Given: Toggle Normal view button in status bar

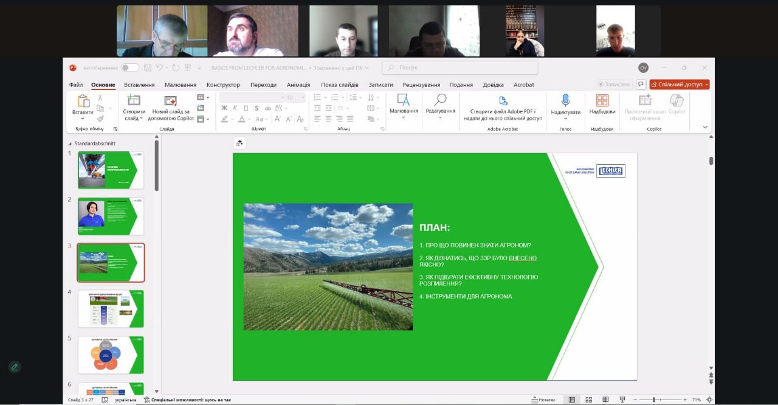Looking at the screenshot, I should pos(571,400).
